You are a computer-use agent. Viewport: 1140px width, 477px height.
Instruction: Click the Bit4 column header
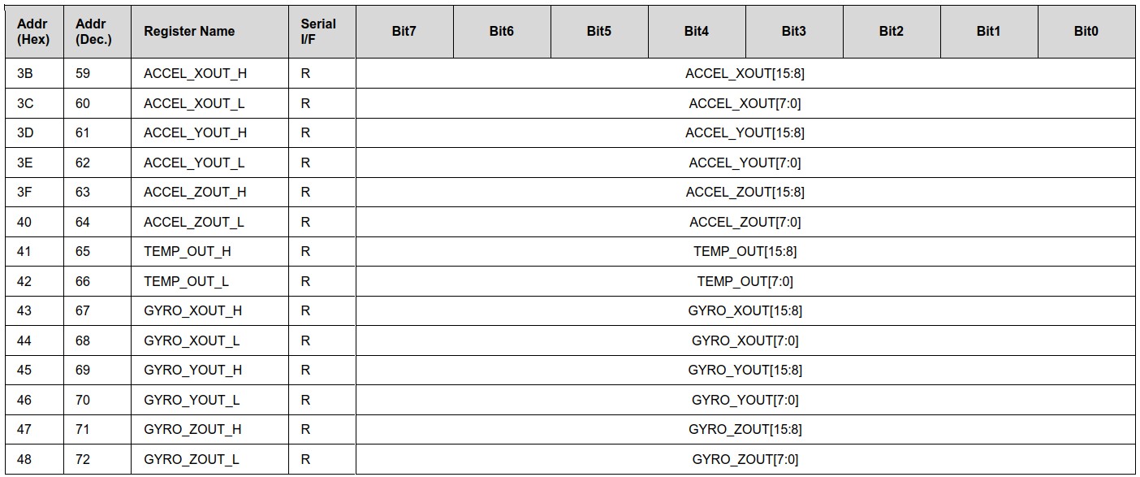(x=696, y=31)
